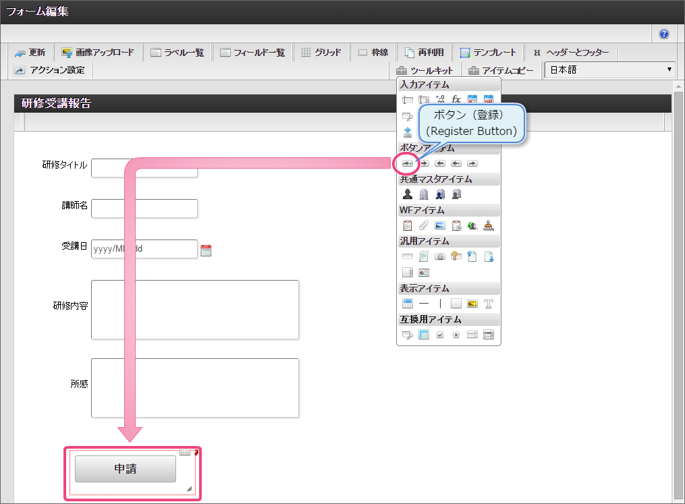The height and width of the screenshot is (504, 685).
Task: Click the blue help question-mark icon
Action: (663, 34)
